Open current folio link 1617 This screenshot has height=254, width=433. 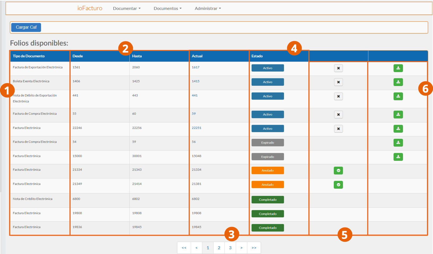(196, 67)
